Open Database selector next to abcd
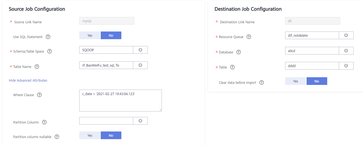 click(346, 51)
